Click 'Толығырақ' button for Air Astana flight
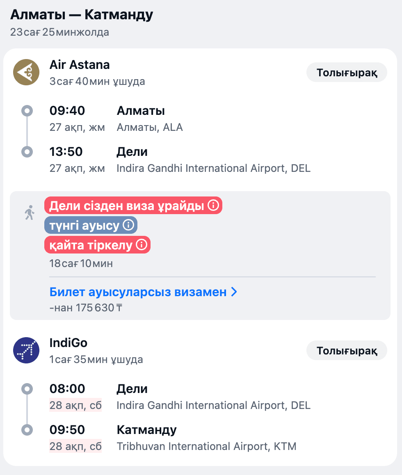 point(347,72)
